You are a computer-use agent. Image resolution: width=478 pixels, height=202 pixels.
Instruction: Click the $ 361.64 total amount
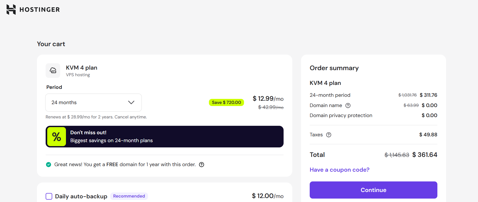coord(425,155)
